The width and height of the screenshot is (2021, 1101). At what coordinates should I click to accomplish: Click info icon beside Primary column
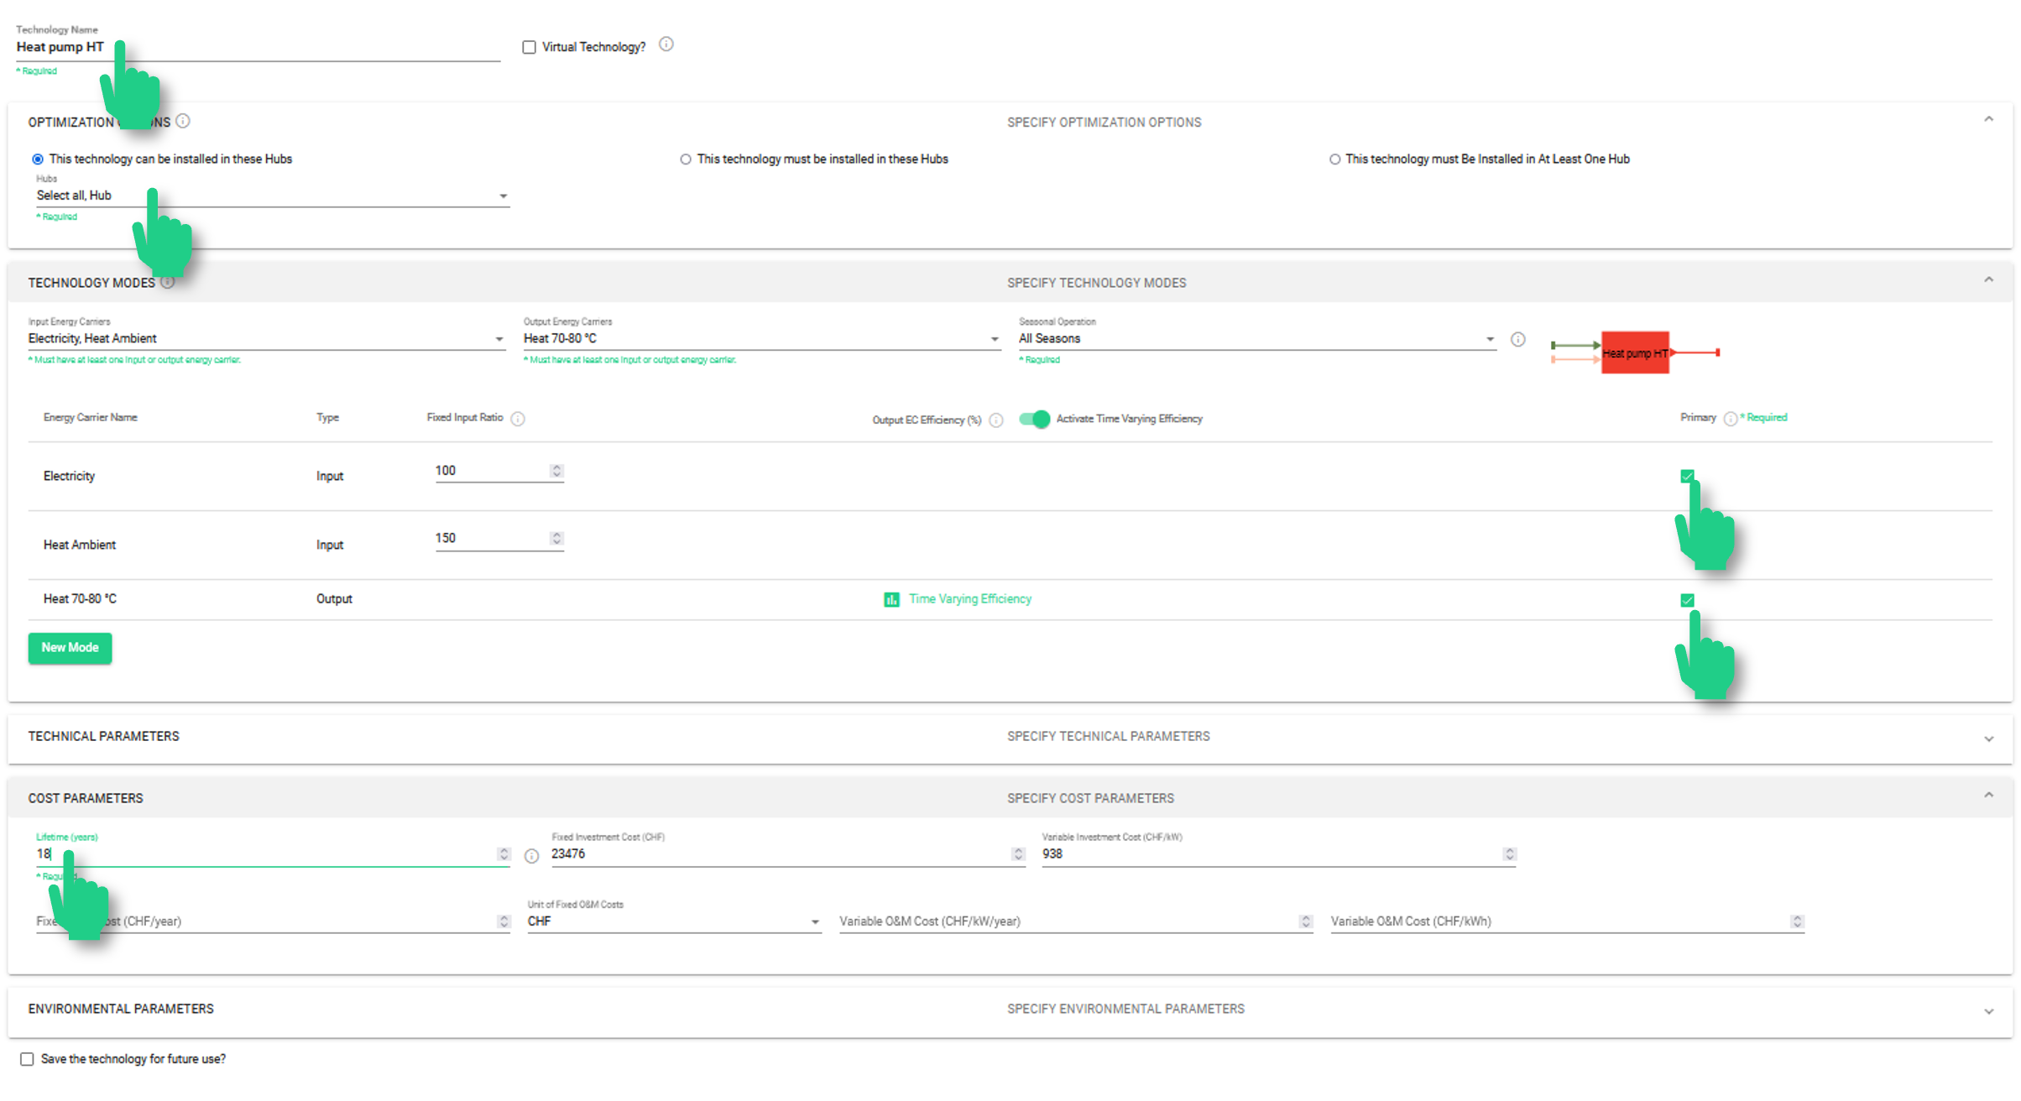click(x=1730, y=418)
